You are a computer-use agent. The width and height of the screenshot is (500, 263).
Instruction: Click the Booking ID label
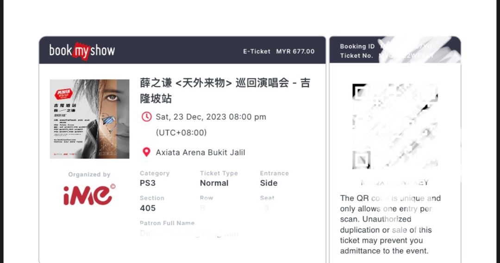357,46
